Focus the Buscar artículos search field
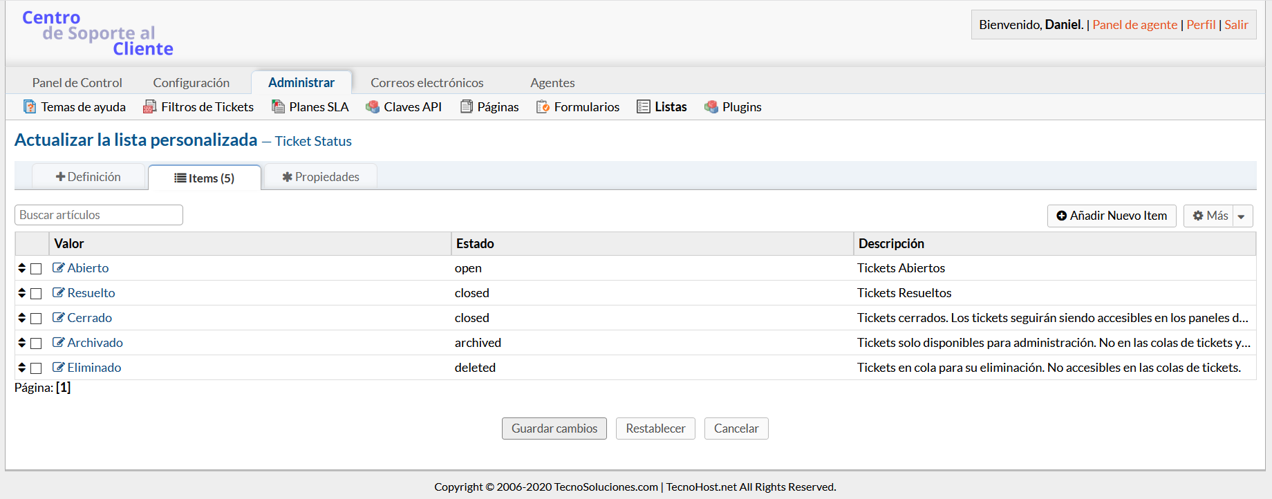 coord(99,215)
